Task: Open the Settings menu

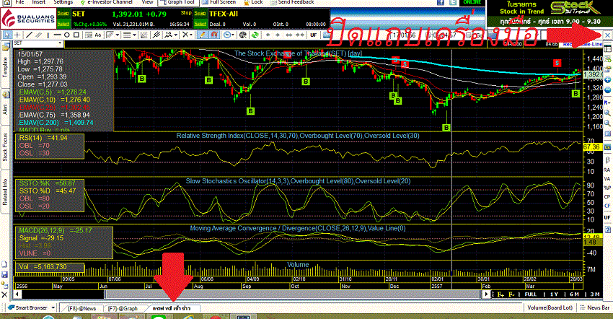Action: tap(63, 2)
